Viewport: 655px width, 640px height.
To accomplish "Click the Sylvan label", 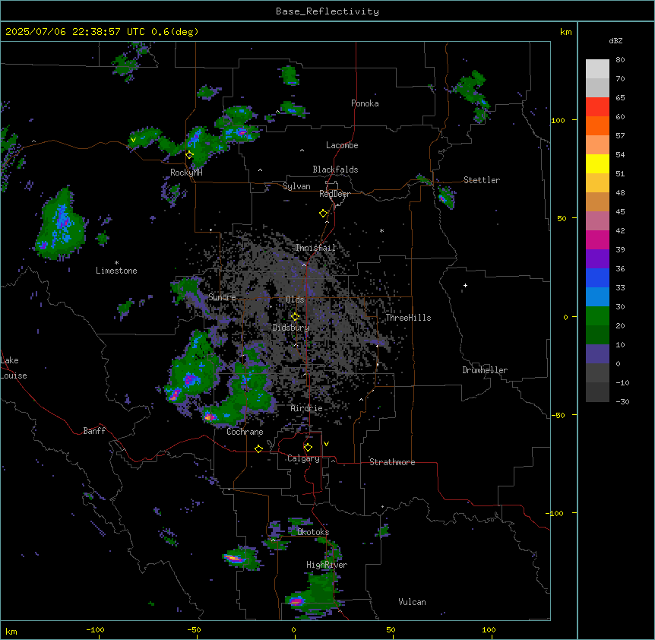I will tap(296, 186).
